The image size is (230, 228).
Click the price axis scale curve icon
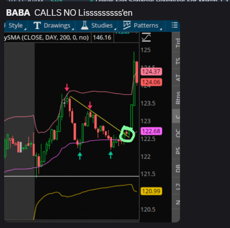point(146,37)
